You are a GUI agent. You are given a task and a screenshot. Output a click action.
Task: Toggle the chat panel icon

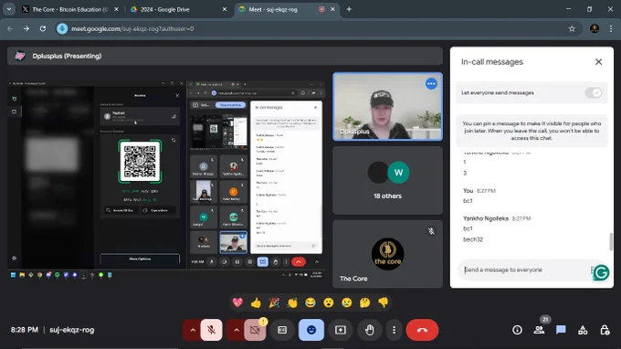pyautogui.click(x=561, y=330)
